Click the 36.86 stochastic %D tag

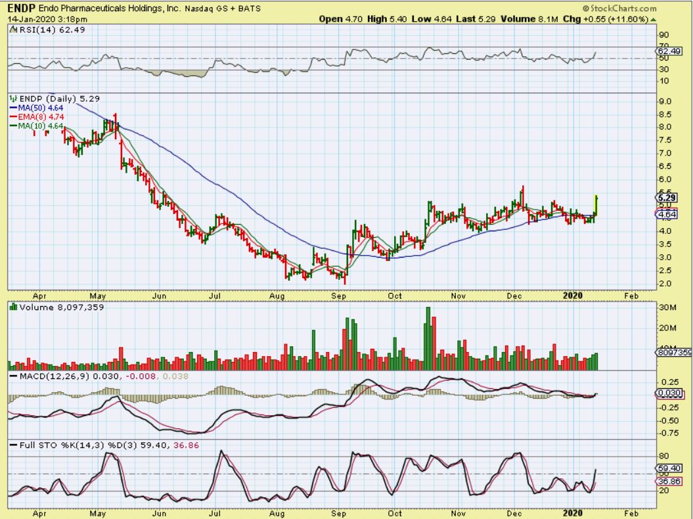669,480
